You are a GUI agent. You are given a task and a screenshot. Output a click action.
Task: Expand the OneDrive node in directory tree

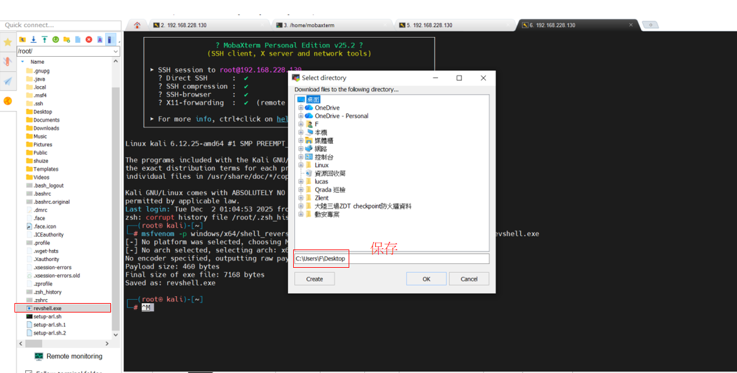click(301, 108)
